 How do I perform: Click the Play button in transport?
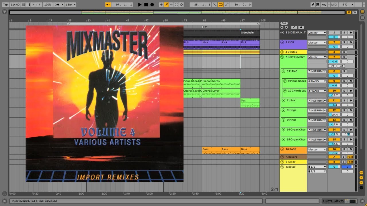(140, 5)
